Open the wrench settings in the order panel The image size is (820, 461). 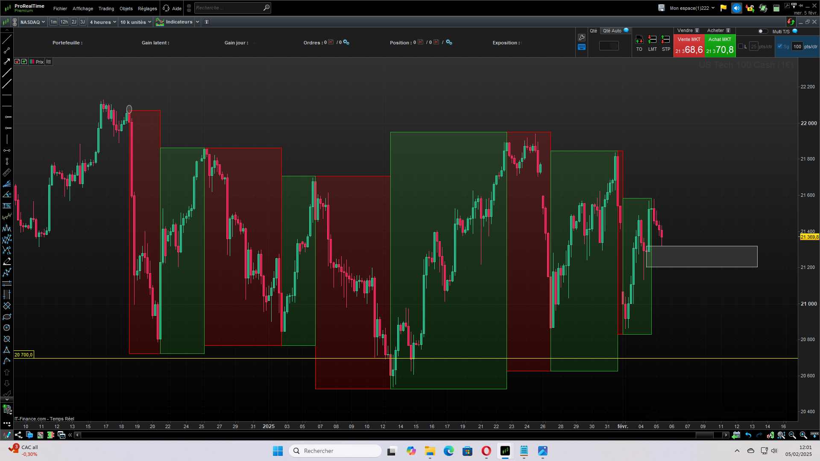click(582, 38)
